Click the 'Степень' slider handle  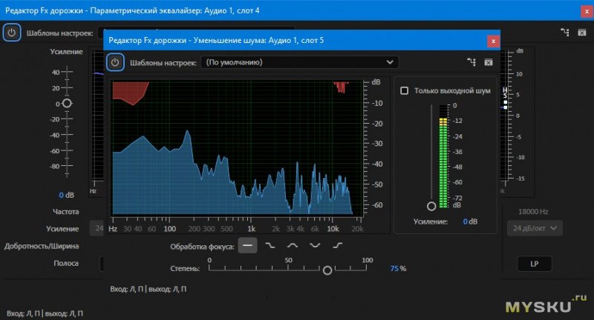tap(327, 270)
